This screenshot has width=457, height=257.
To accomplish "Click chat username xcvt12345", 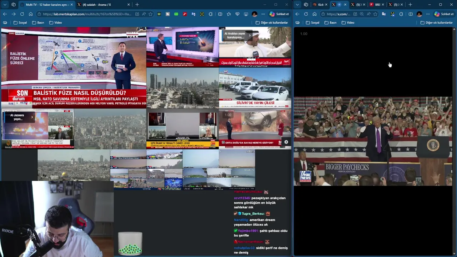I will [242, 198].
